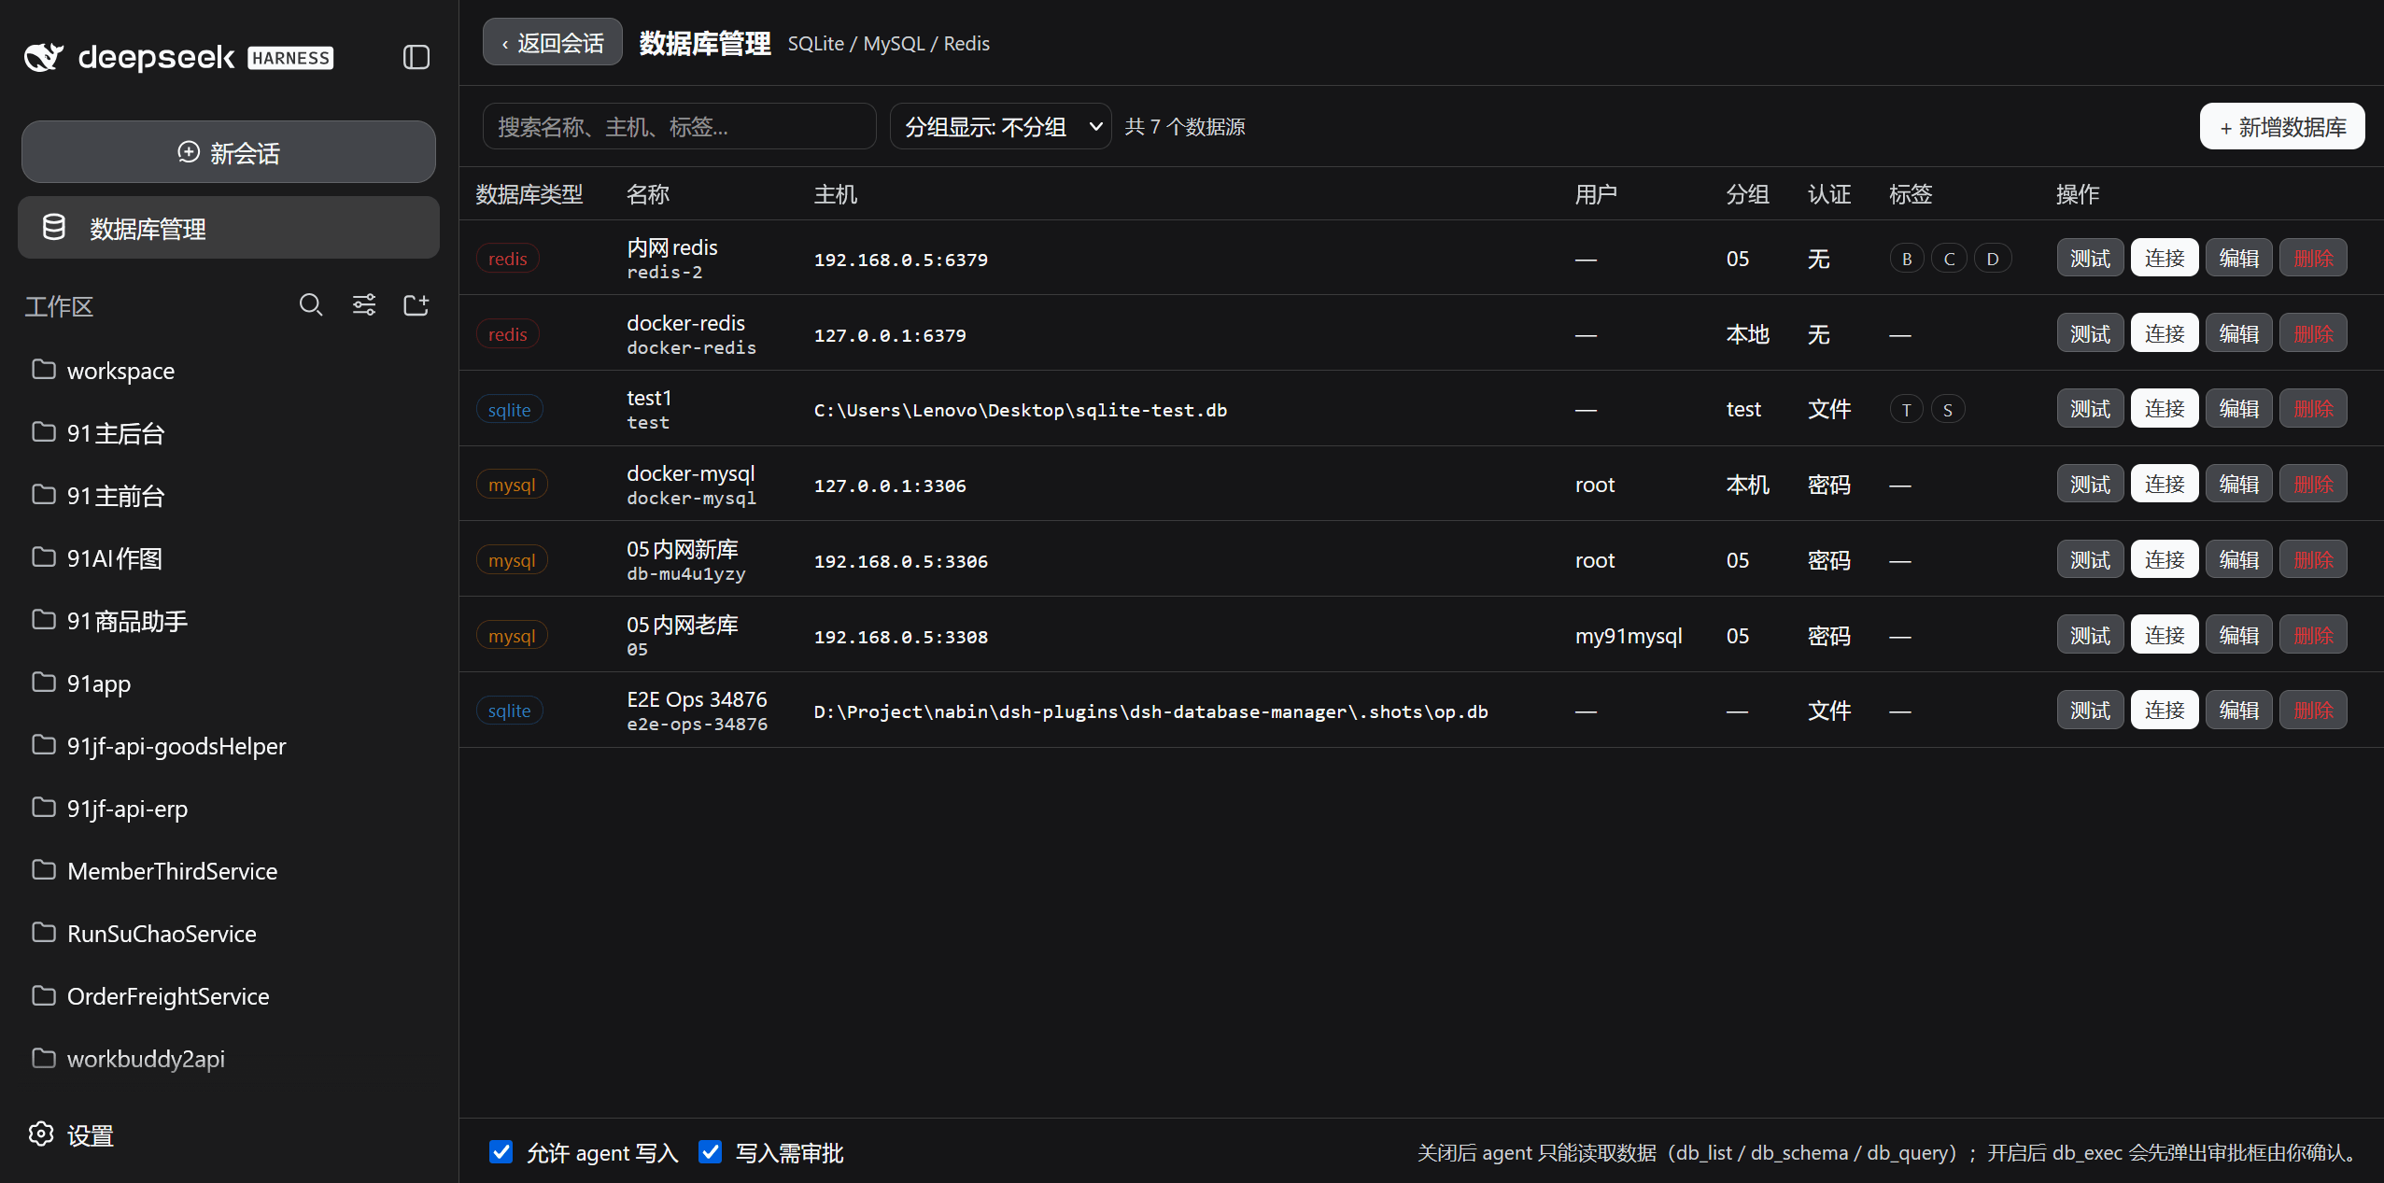Connect to test1 database
The height and width of the screenshot is (1183, 2384).
click(x=2165, y=408)
